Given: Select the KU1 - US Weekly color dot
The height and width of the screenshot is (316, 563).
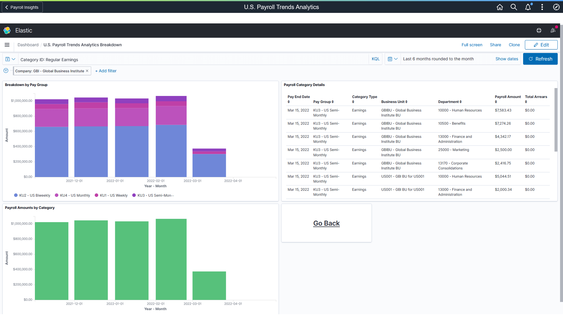Looking at the screenshot, I should (x=97, y=195).
